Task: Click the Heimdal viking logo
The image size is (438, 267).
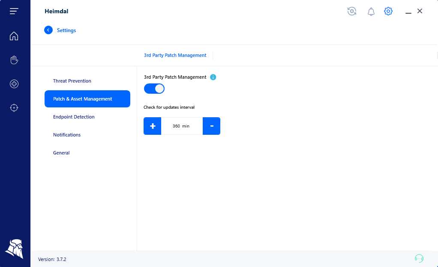Action: point(14,249)
